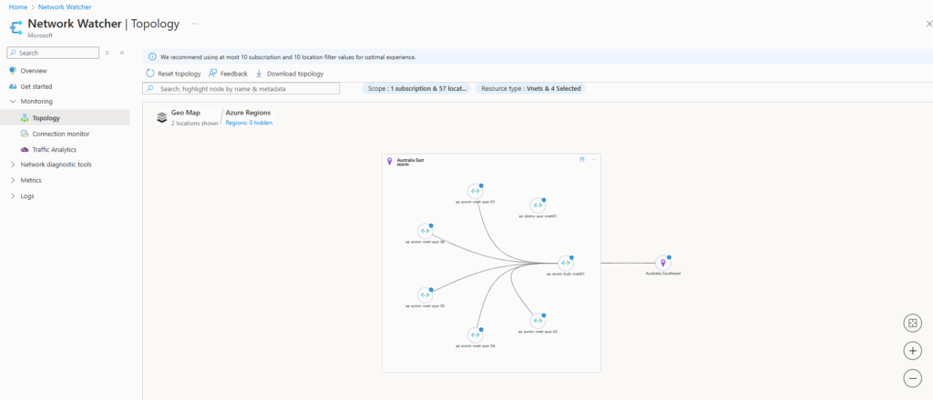The width and height of the screenshot is (933, 400).
Task: Open the Resource type Vnets filter
Action: (528, 89)
